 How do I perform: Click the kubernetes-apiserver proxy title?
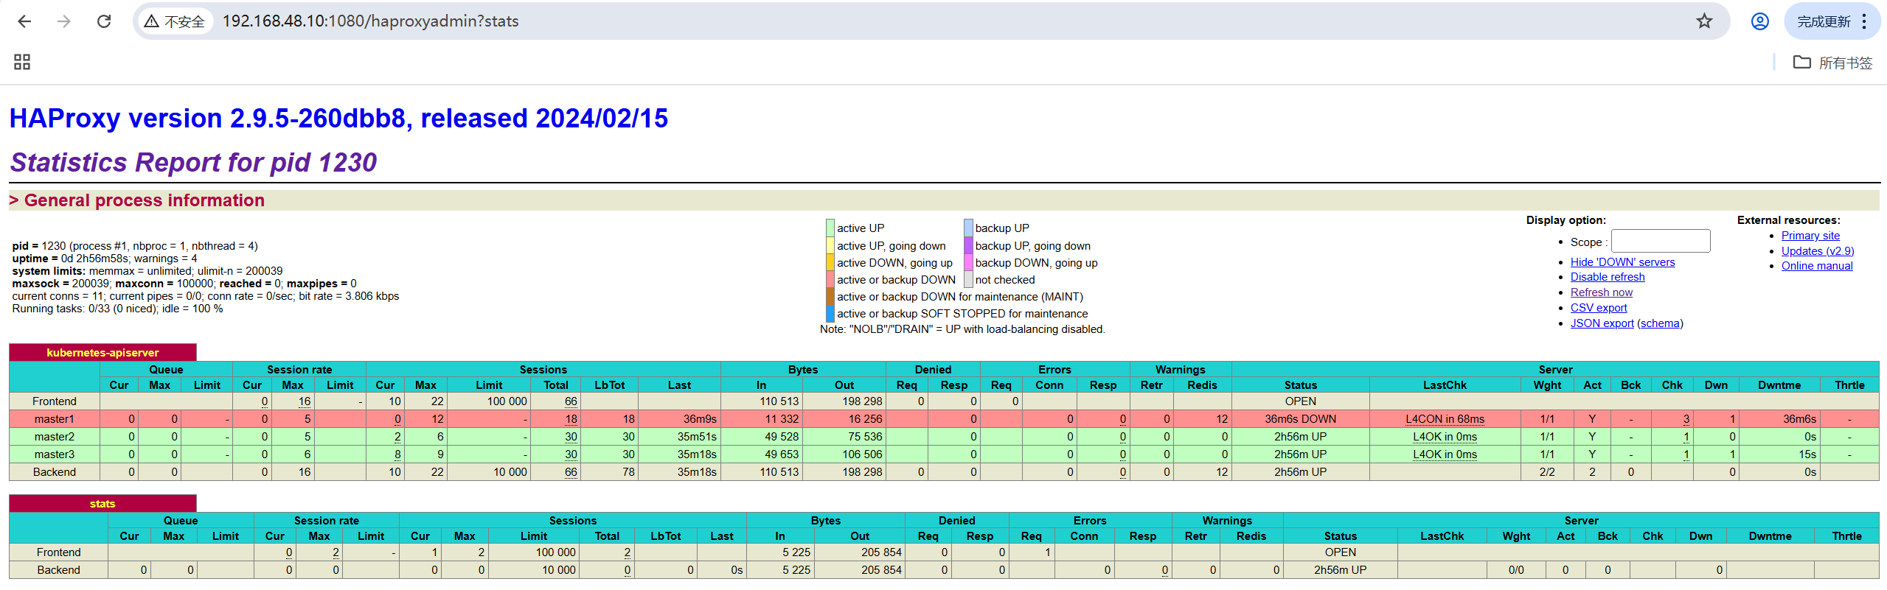click(x=102, y=353)
